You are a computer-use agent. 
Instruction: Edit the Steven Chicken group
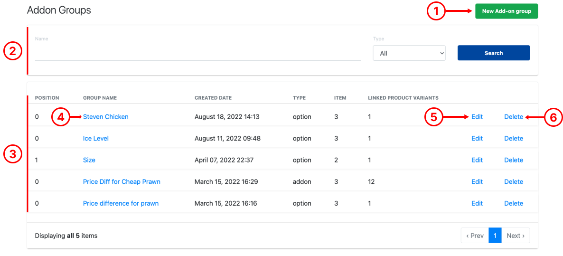(477, 117)
